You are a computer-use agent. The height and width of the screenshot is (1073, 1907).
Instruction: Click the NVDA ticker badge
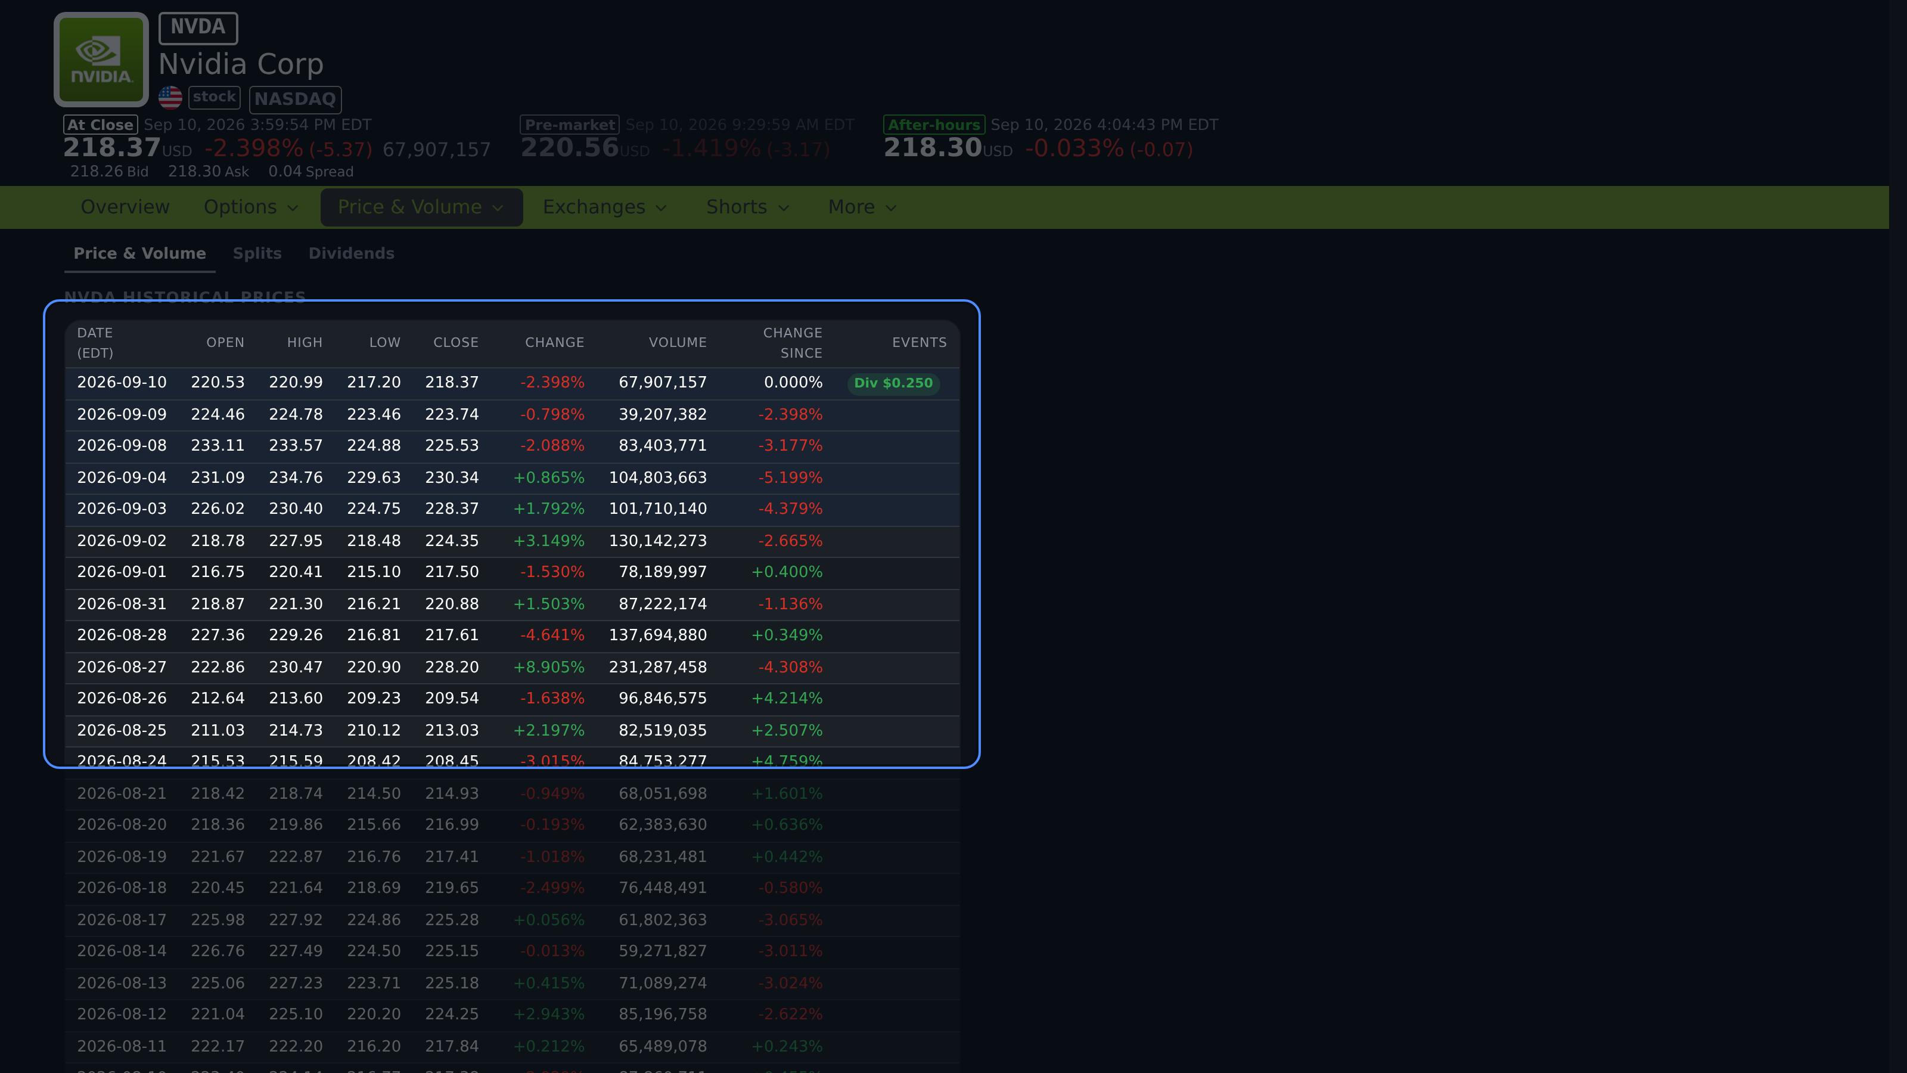tap(198, 27)
